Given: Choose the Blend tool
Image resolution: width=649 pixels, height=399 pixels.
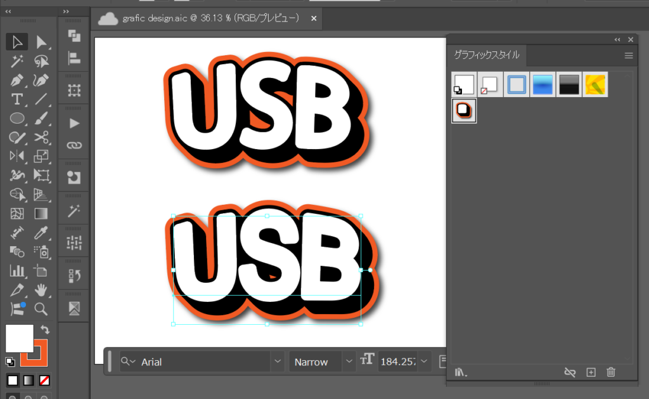Looking at the screenshot, I should (x=17, y=251).
